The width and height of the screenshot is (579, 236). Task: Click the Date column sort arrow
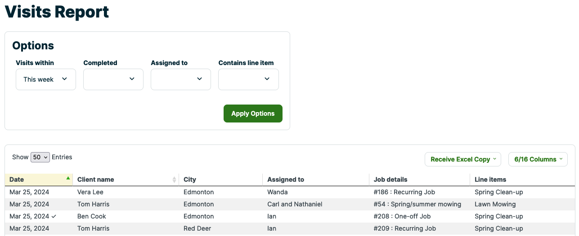(x=68, y=178)
